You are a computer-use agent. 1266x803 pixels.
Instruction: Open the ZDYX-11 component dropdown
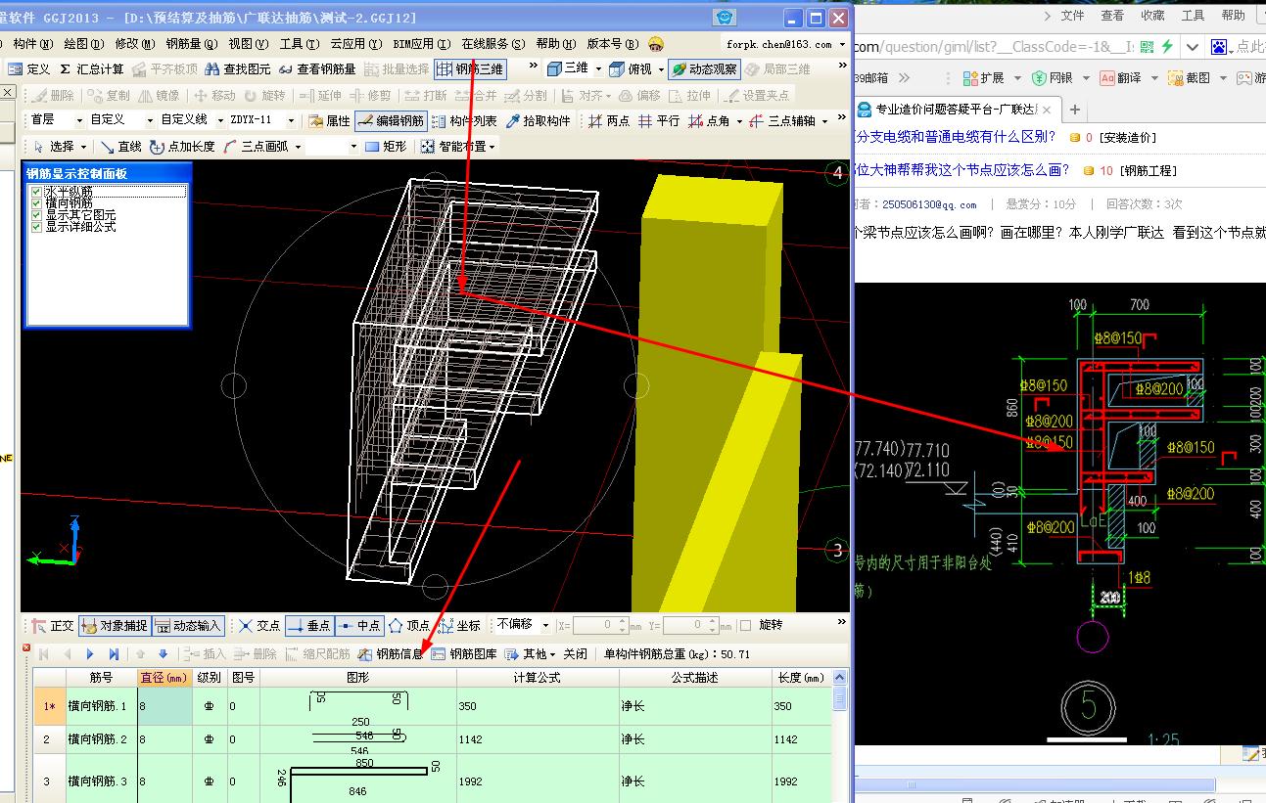tap(291, 120)
